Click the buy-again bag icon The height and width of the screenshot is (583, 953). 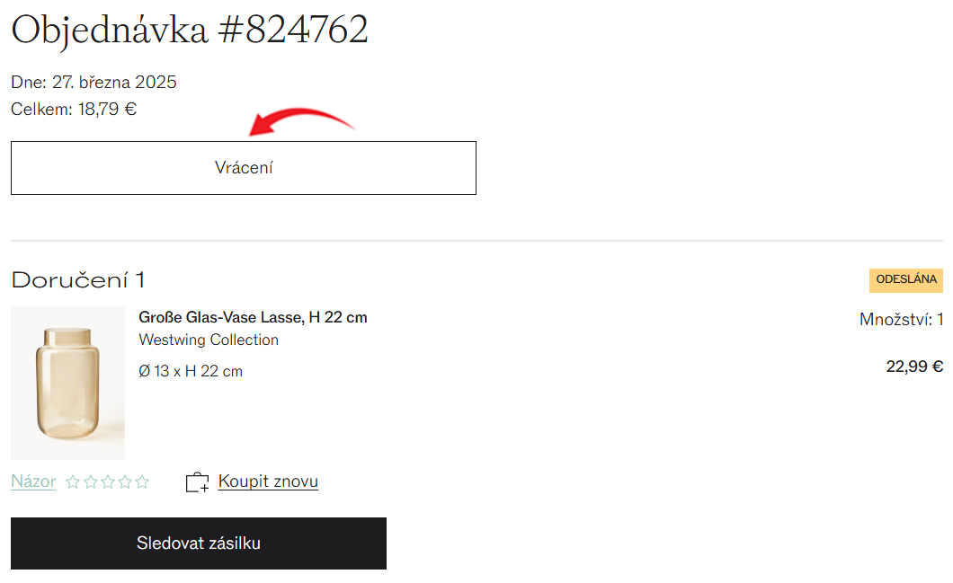point(197,482)
